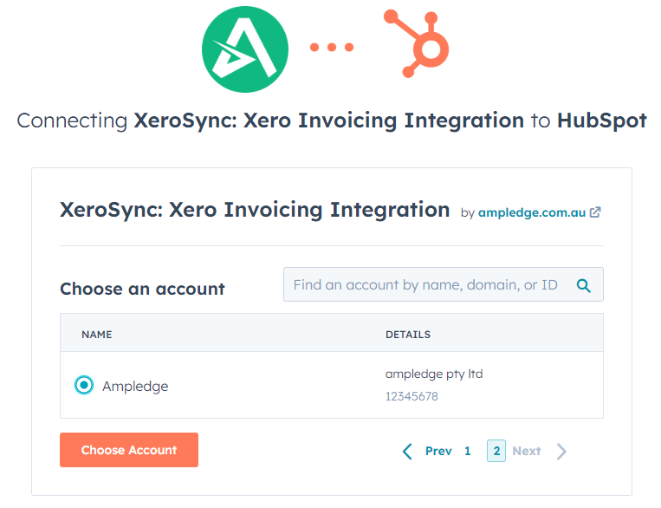Click the NAME column header
The image size is (661, 508).
pyautogui.click(x=97, y=335)
